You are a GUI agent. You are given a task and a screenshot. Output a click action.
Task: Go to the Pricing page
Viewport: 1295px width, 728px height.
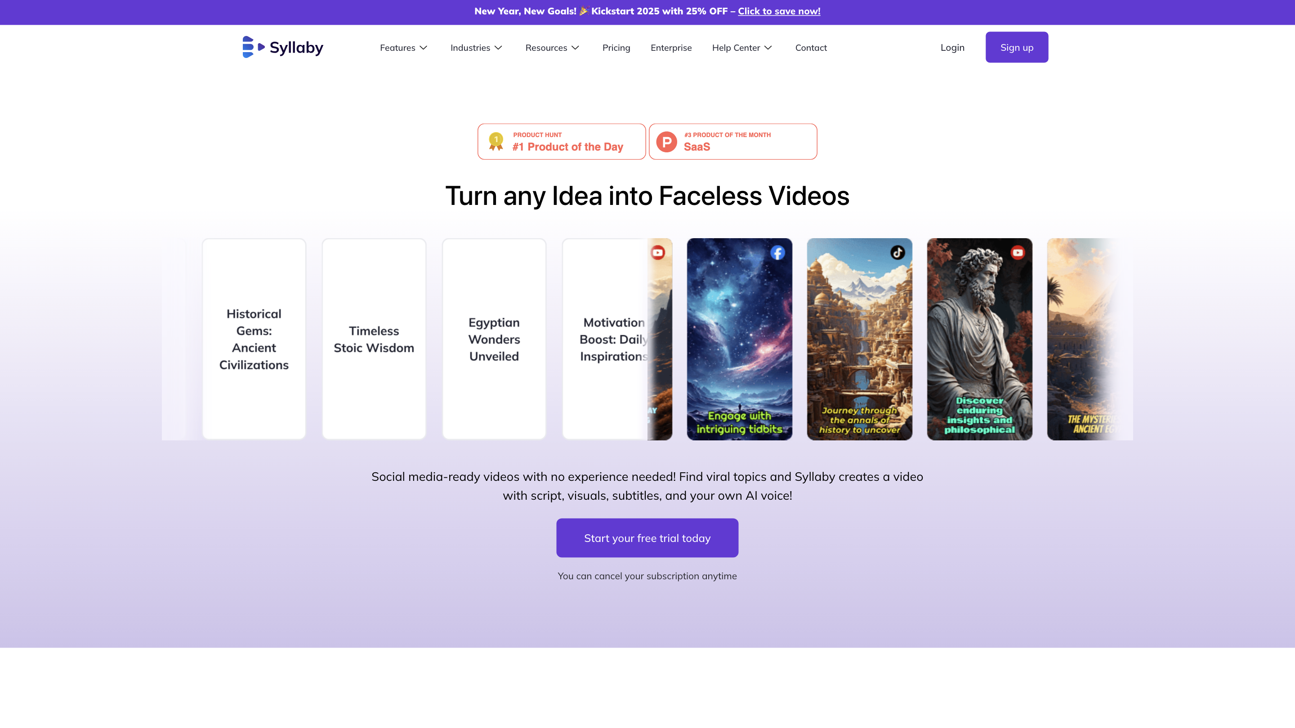coord(616,48)
